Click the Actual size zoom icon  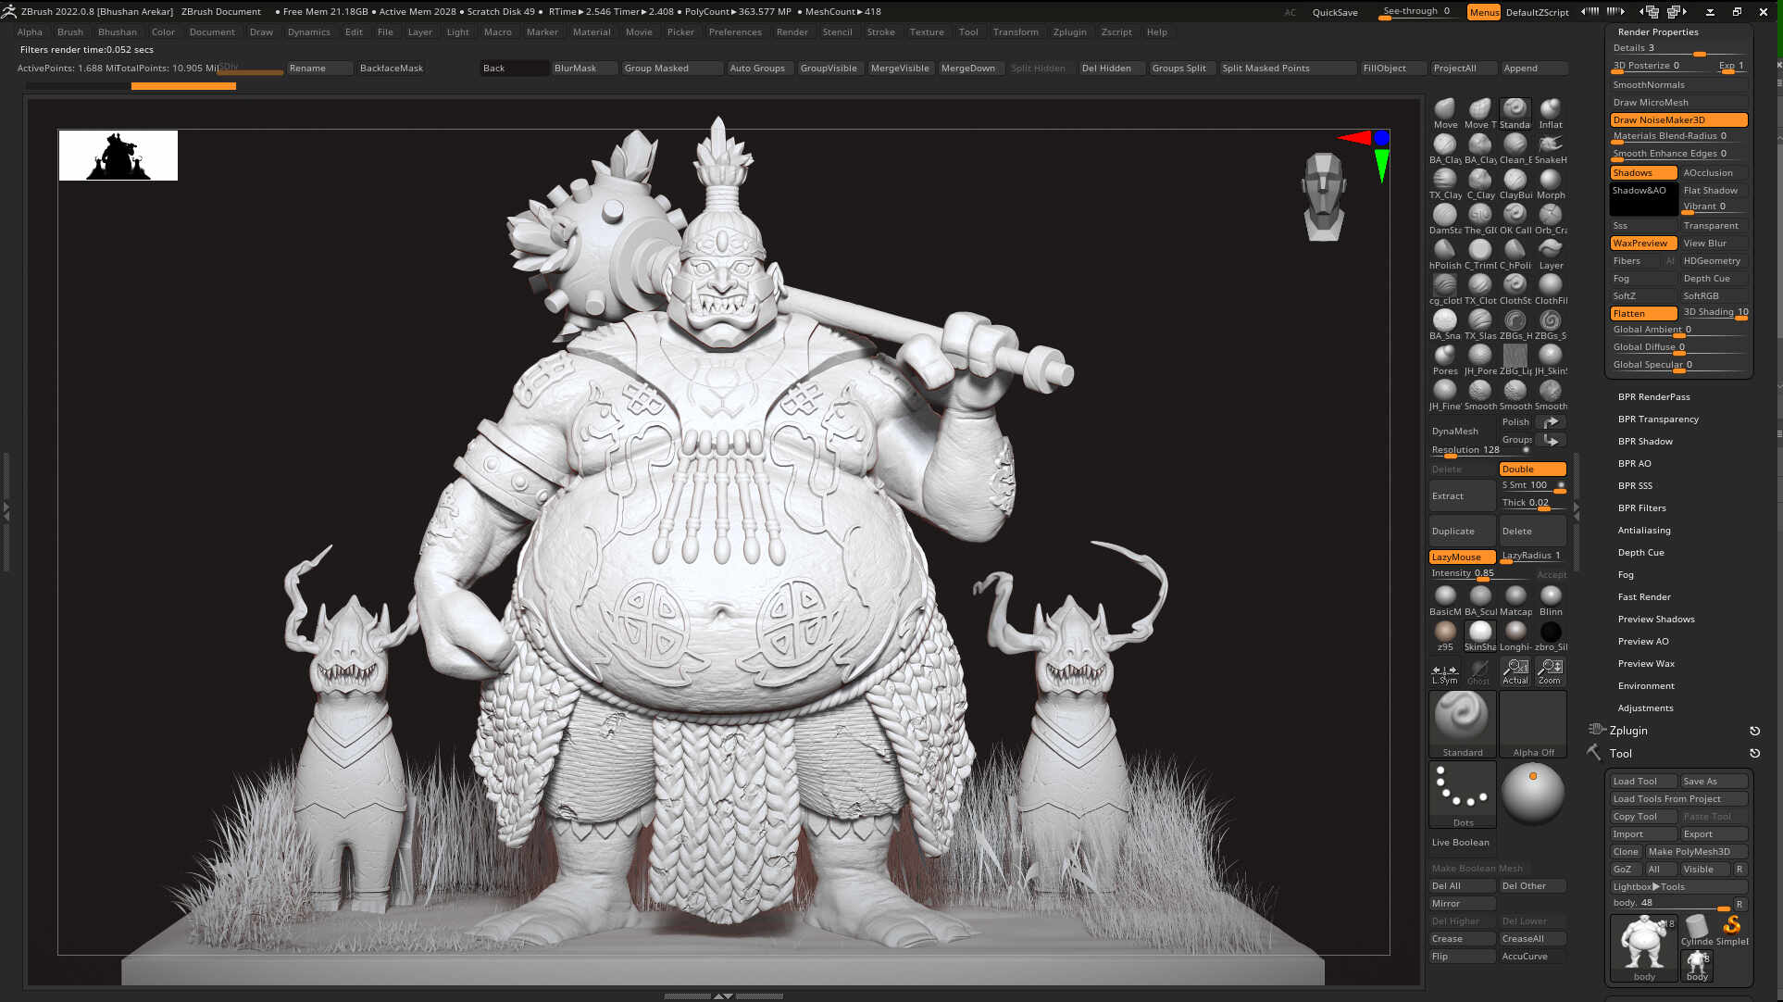1515,671
